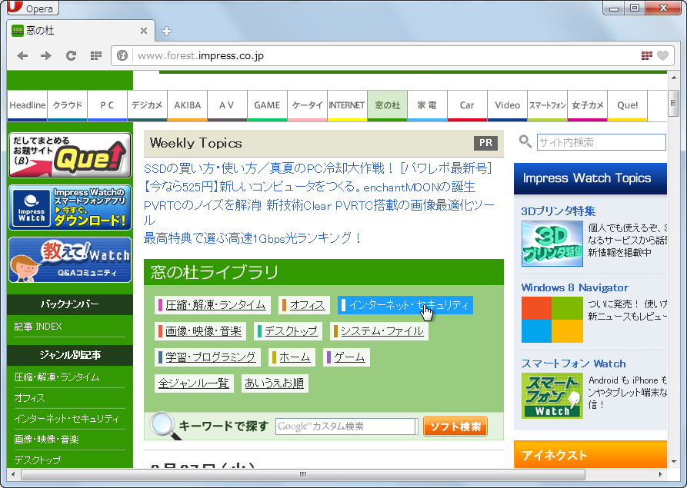The image size is (687, 488).
Task: Open a new tab with the plus button
Action: [166, 31]
